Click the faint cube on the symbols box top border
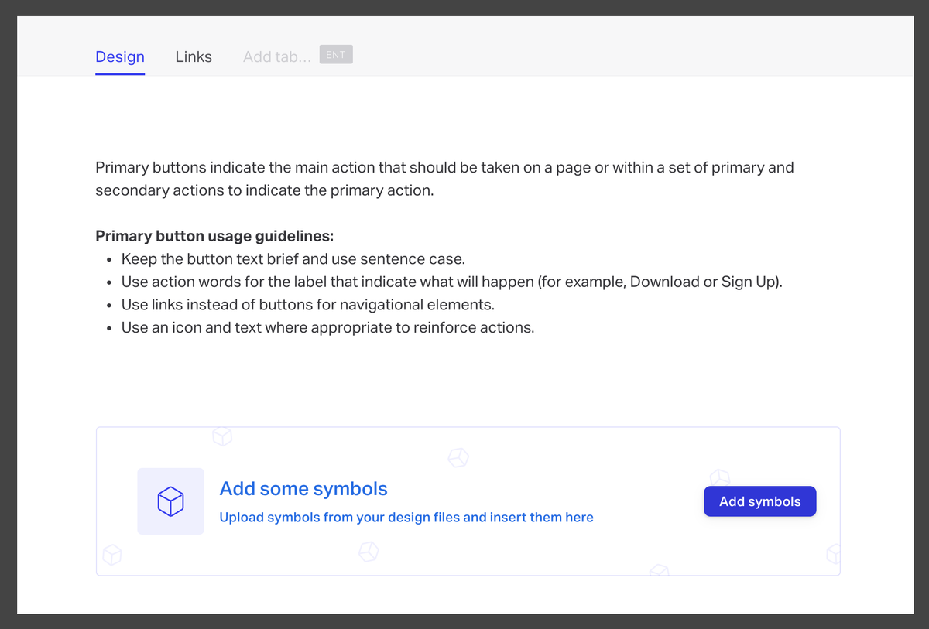The width and height of the screenshot is (929, 629). point(222,436)
